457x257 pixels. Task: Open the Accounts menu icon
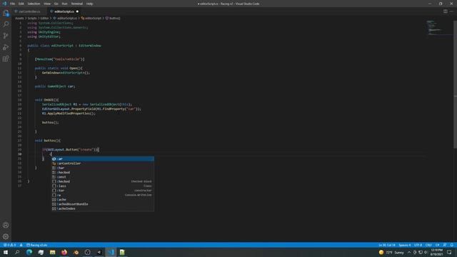point(6,225)
